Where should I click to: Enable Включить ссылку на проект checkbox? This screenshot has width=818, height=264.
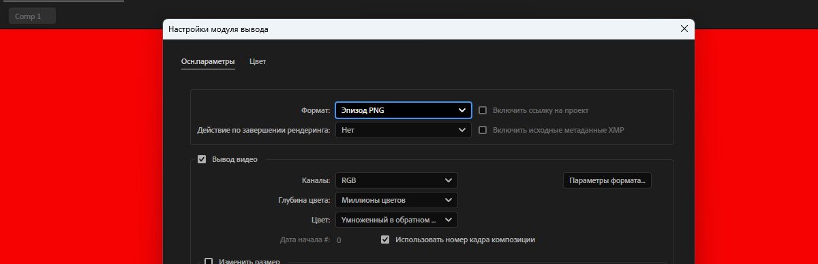tap(483, 110)
